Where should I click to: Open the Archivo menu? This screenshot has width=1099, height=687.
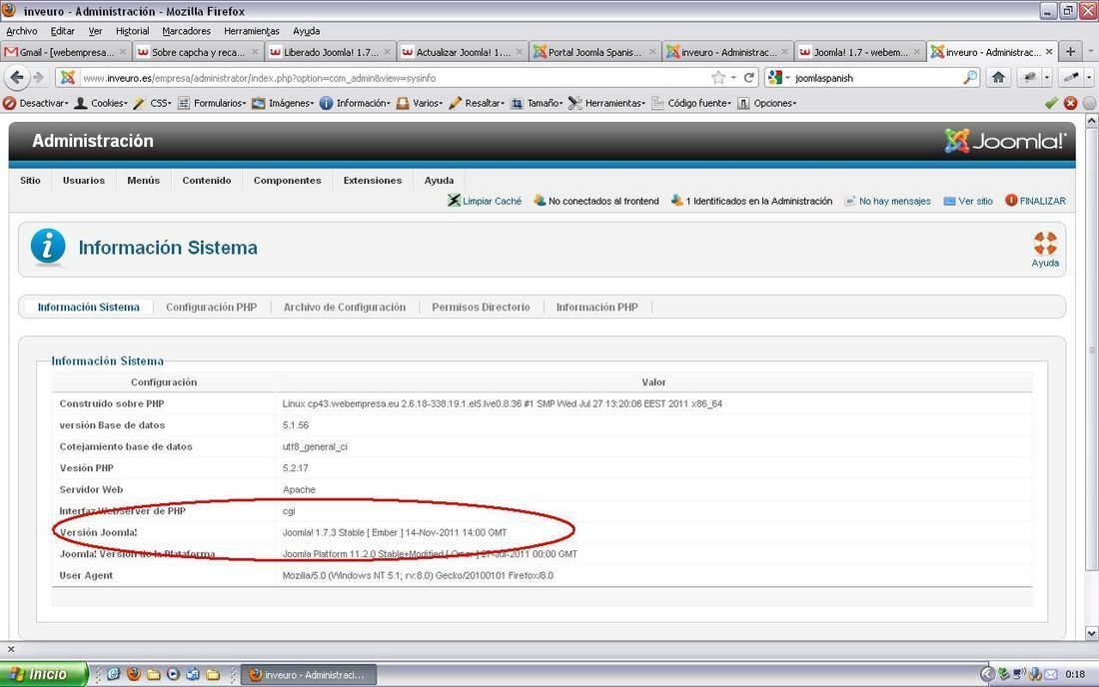pyautogui.click(x=22, y=31)
